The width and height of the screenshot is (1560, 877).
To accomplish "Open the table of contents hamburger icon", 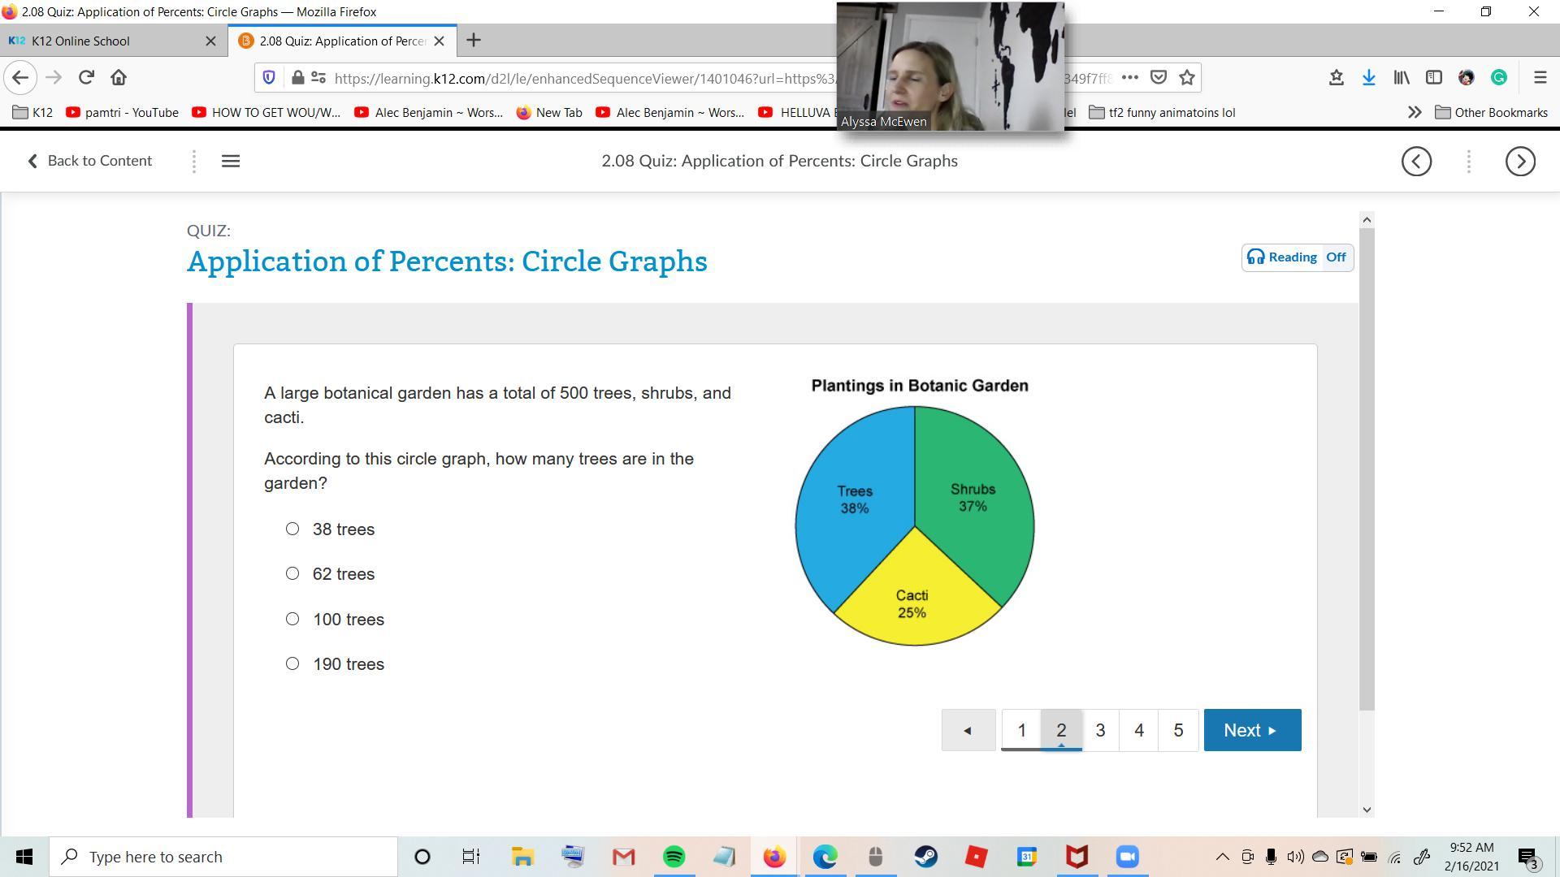I will [231, 162].
